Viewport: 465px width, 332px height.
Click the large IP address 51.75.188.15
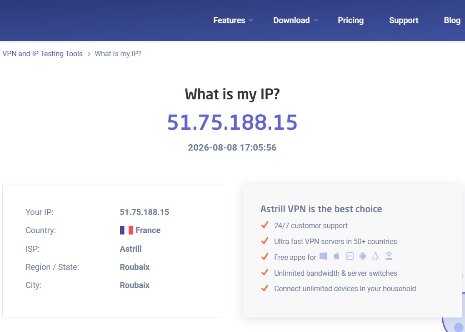point(232,122)
